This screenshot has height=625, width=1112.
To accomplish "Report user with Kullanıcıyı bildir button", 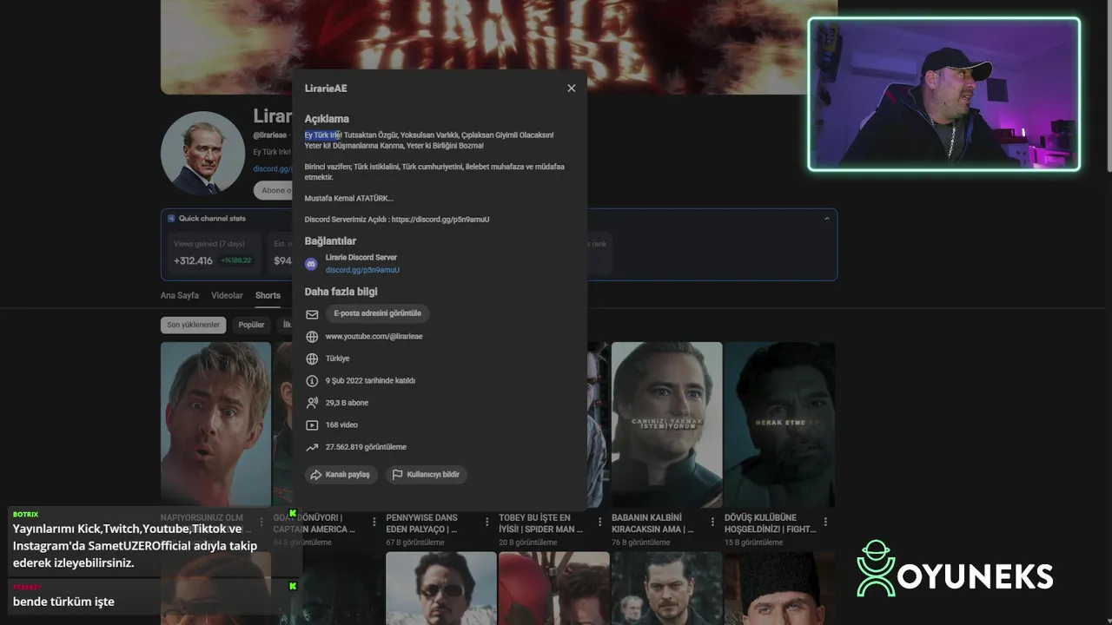I will pos(426,475).
